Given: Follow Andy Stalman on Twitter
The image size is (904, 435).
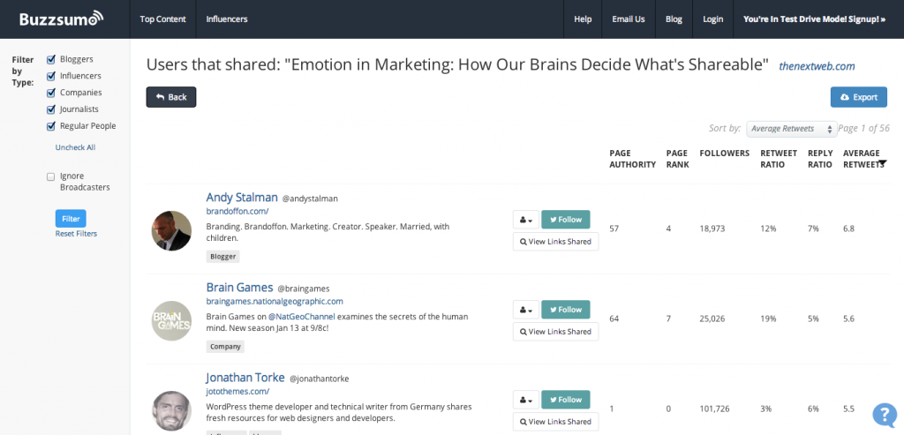Looking at the screenshot, I should pos(566,220).
